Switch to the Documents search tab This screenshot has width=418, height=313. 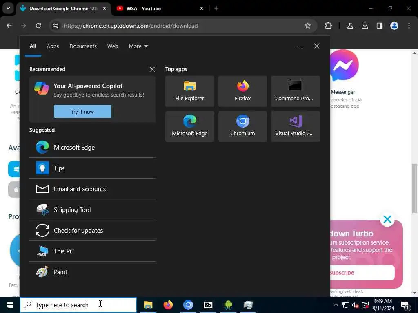tap(83, 46)
